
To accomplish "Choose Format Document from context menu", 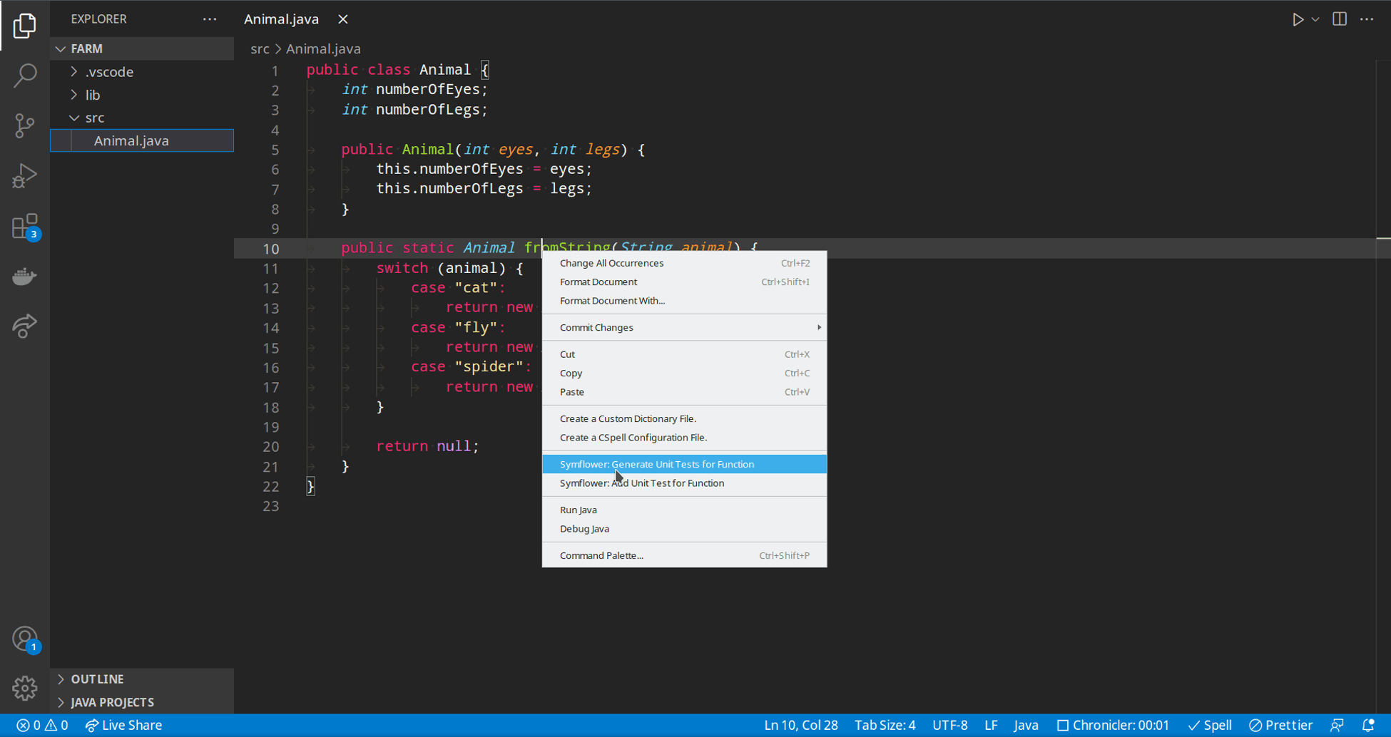I will 684,282.
